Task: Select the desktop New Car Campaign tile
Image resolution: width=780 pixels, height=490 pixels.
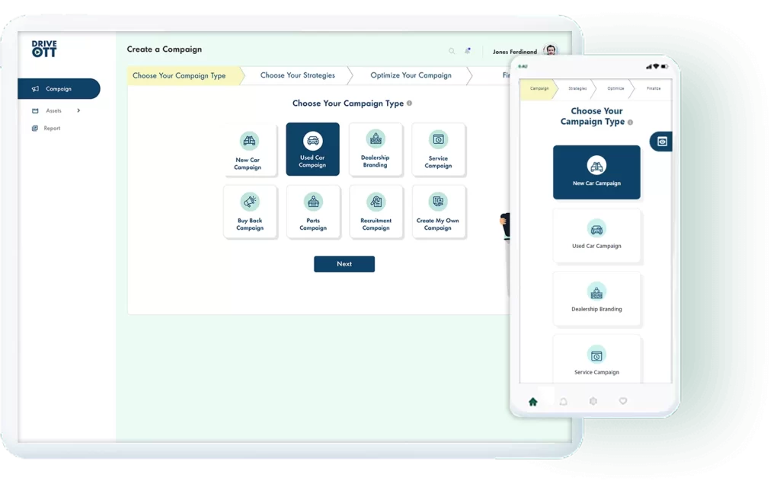Action: (248, 150)
